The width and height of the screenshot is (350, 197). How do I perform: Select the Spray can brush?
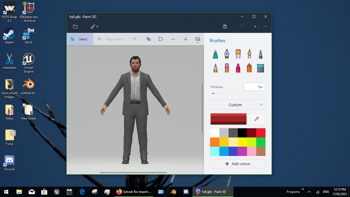(249, 68)
